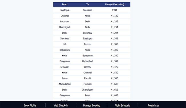The height and width of the screenshot is (108, 186).
Task: Click the To column header
Action: coord(88,5)
